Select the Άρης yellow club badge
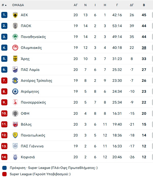The width and height of the screenshot is (153, 177). tap(15, 59)
